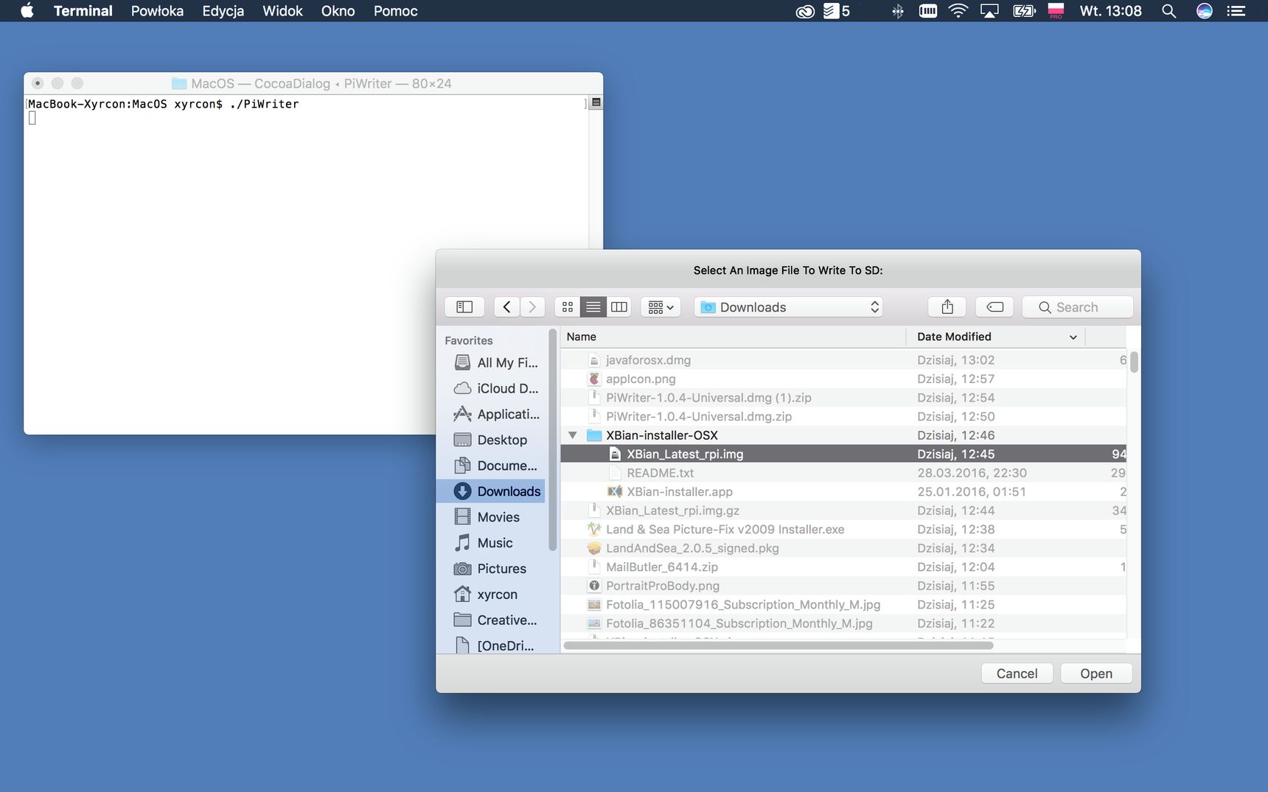The image size is (1268, 792).
Task: Switch to icon view
Action: tap(568, 307)
